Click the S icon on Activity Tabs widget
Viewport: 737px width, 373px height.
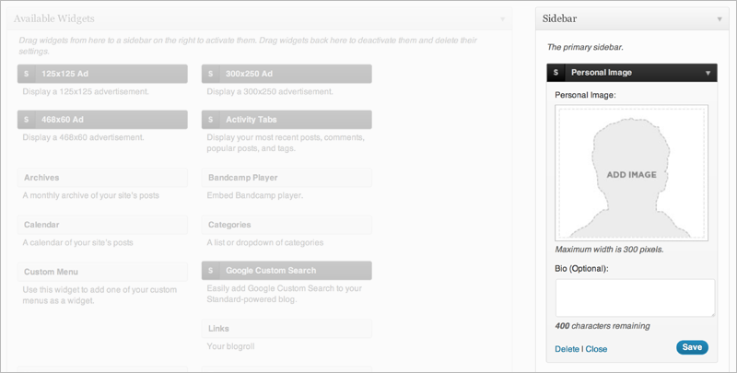[211, 120]
